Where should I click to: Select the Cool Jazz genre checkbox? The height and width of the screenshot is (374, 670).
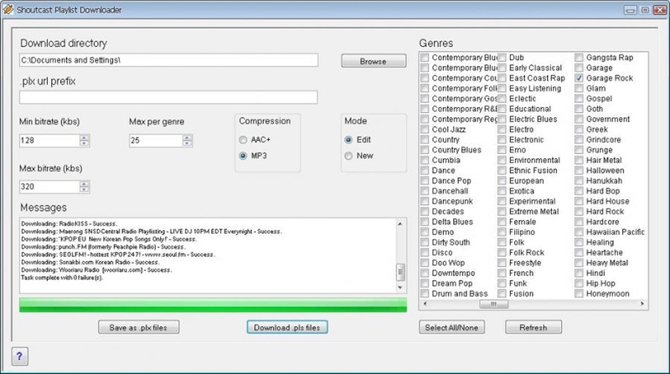pyautogui.click(x=425, y=130)
